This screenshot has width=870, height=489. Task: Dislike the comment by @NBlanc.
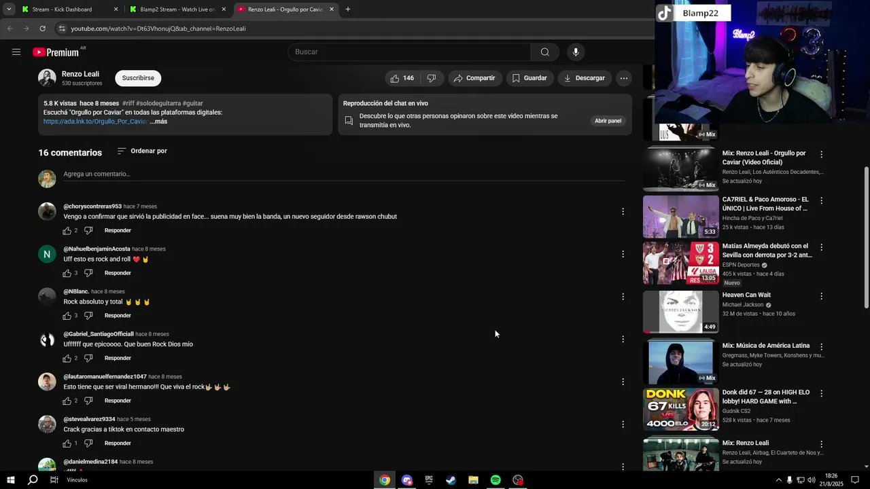click(x=88, y=316)
